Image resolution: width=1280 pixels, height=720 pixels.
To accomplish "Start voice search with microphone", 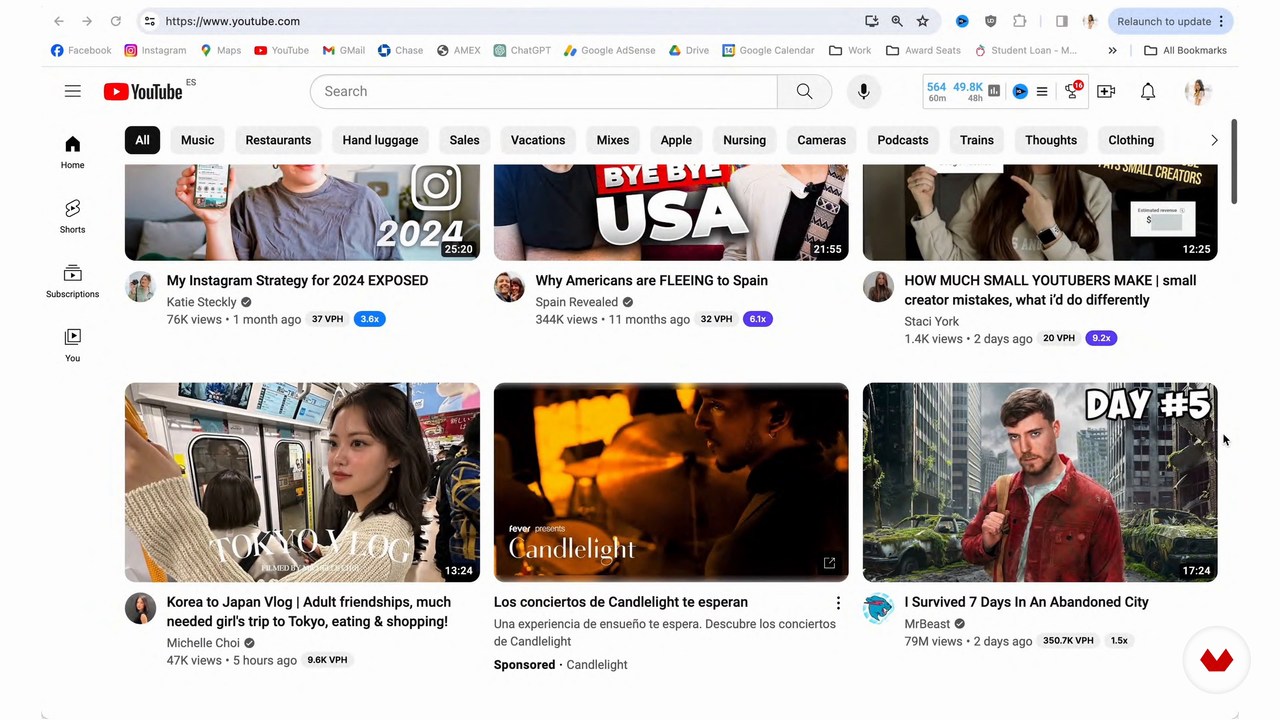I will [x=864, y=91].
